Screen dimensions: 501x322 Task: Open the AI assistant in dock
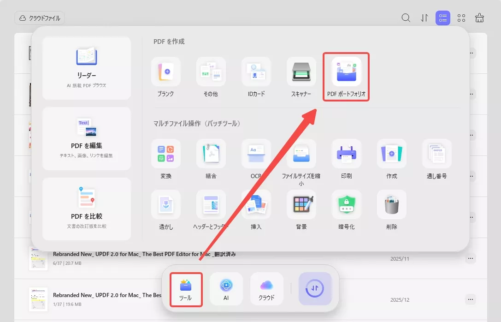point(226,289)
